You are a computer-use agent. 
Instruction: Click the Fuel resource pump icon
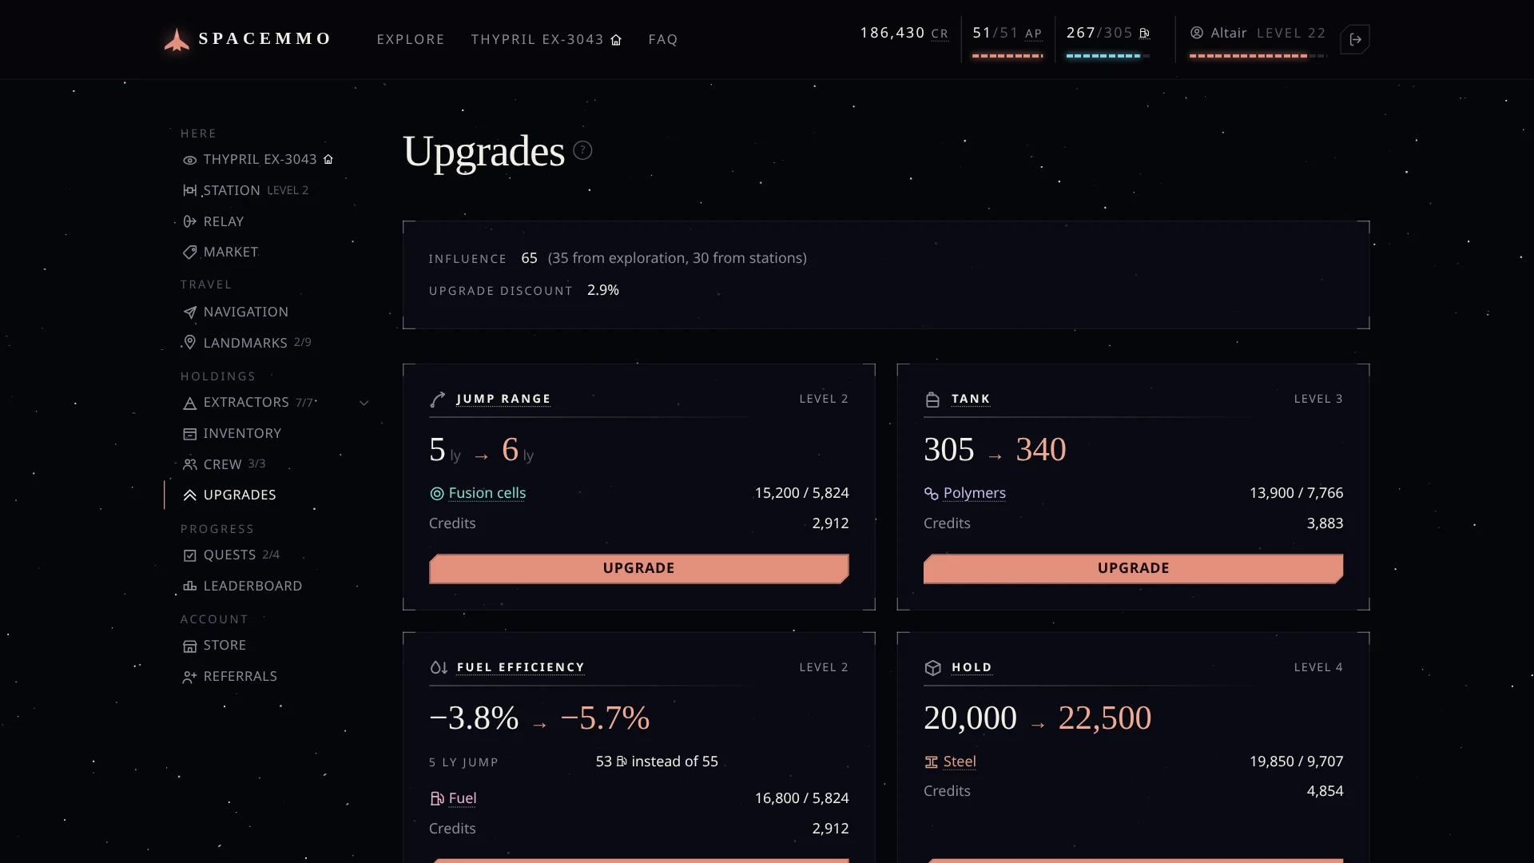click(x=437, y=798)
